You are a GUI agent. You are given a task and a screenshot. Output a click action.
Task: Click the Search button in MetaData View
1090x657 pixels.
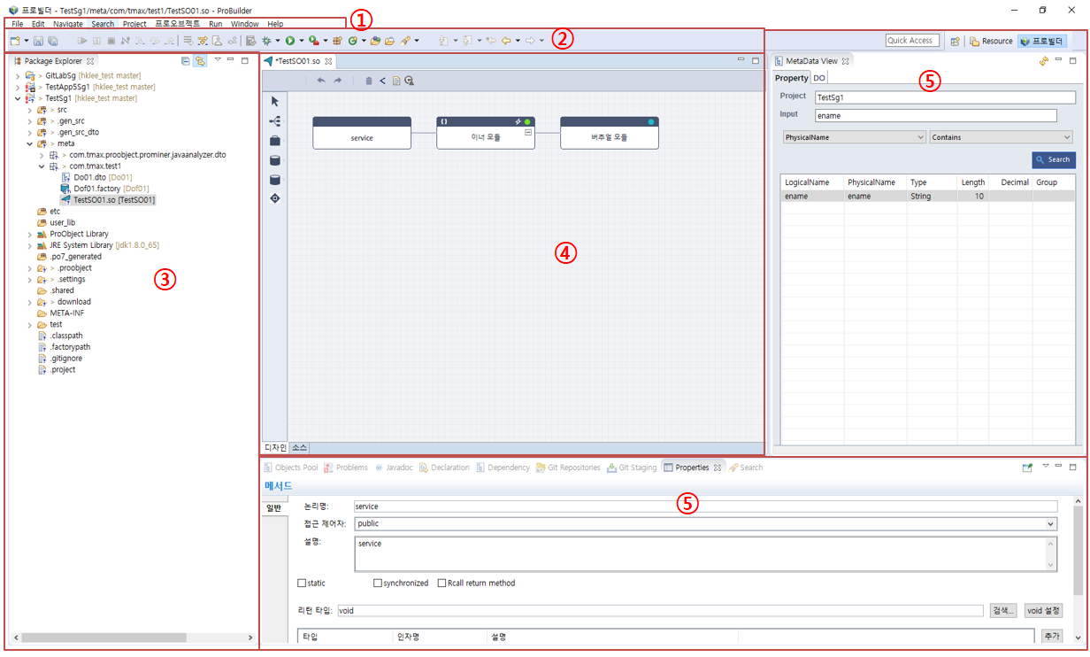[x=1054, y=159]
